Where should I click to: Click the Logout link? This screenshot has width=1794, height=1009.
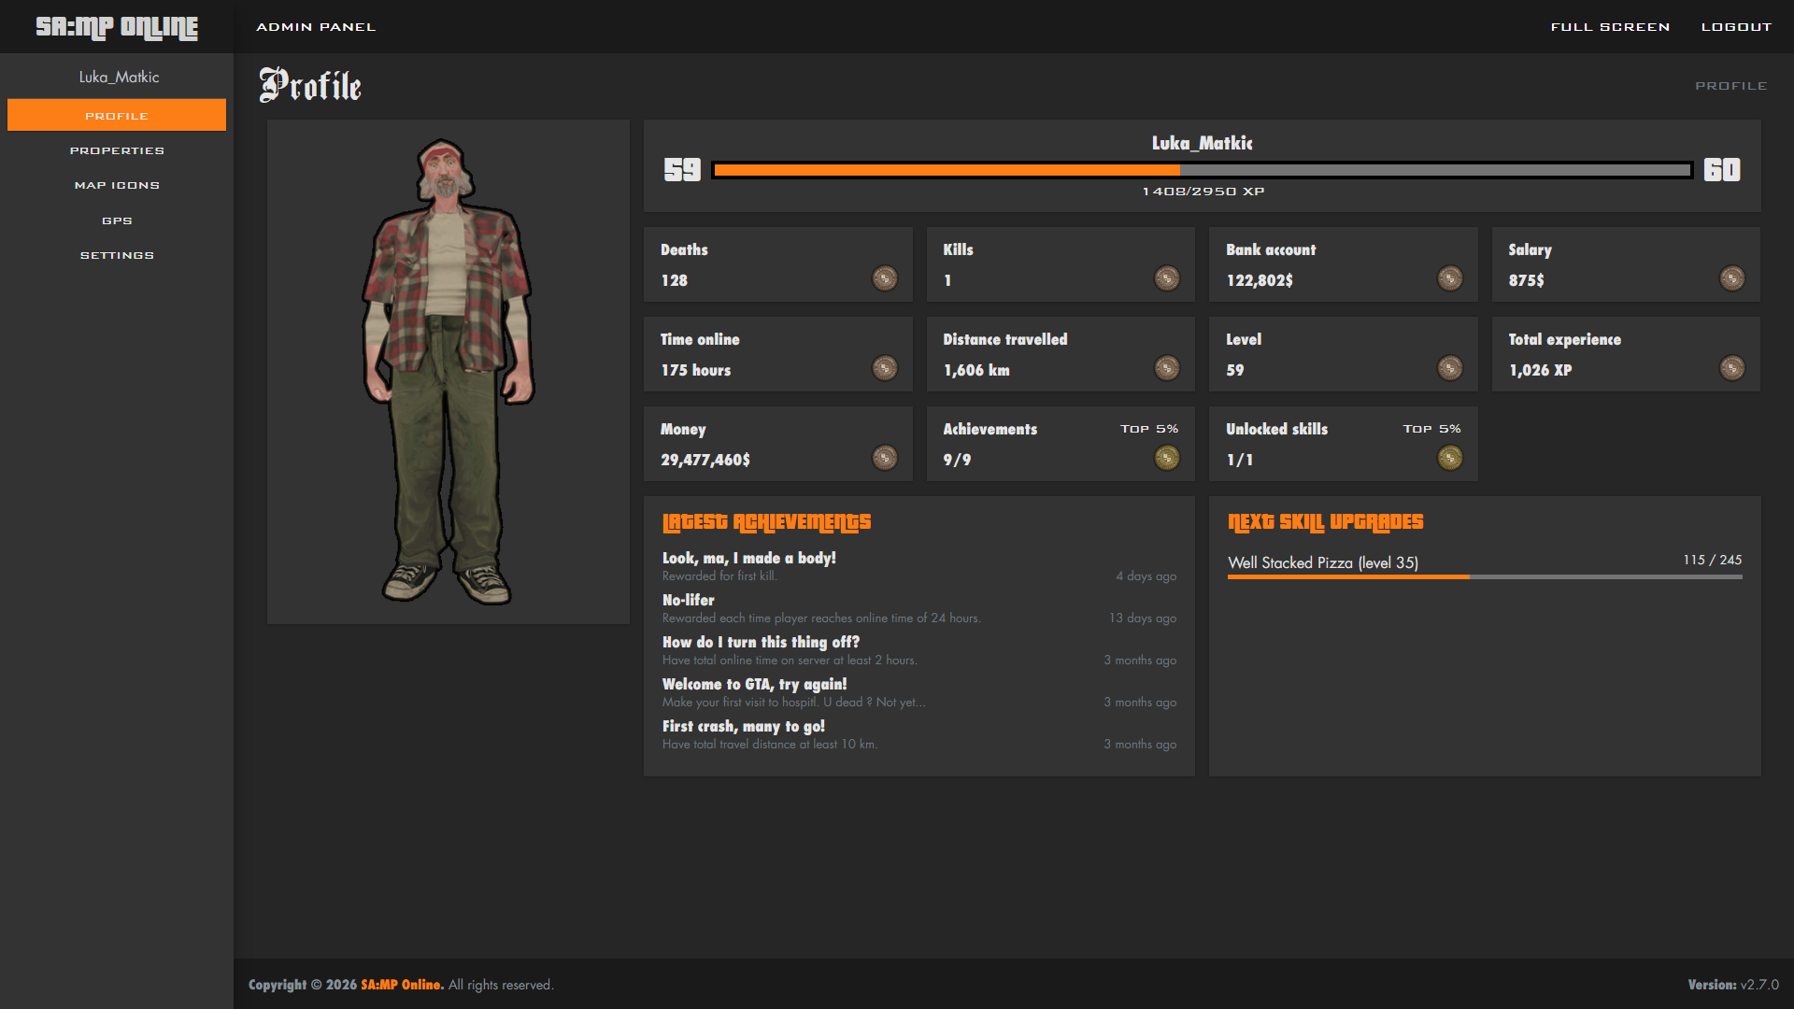1736,27
